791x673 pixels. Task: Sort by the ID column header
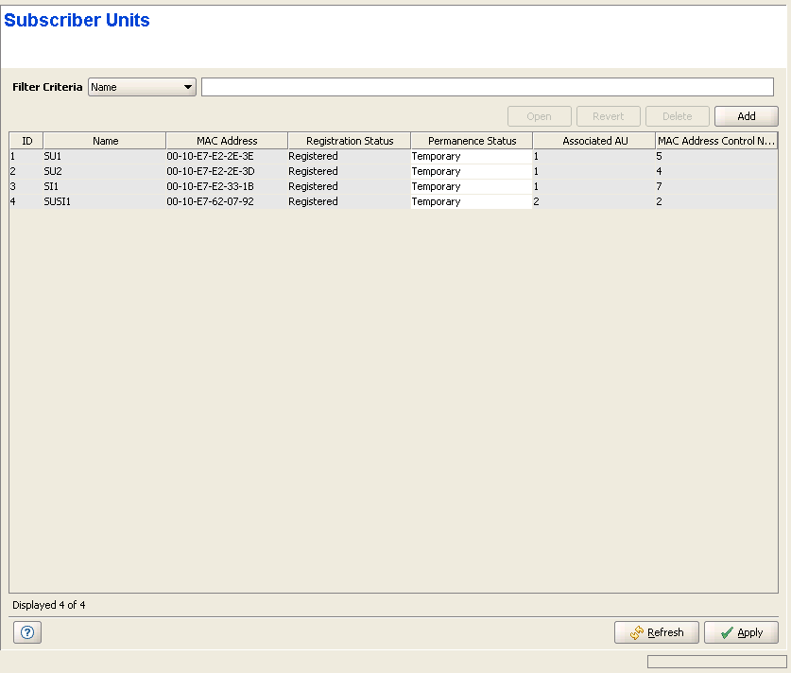(26, 141)
